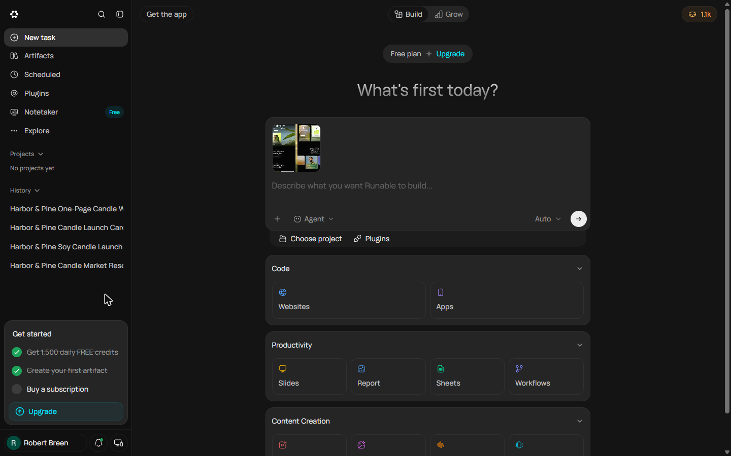Submit prompt with the arrow send button
Viewport: 731px width, 456px height.
click(579, 219)
